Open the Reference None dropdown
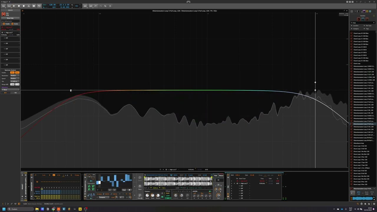The image size is (377, 212). (10, 90)
